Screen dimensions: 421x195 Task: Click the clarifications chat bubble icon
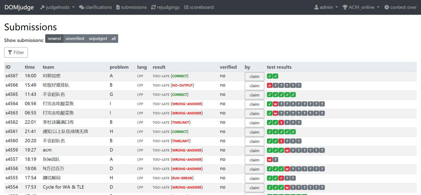pyautogui.click(x=82, y=7)
